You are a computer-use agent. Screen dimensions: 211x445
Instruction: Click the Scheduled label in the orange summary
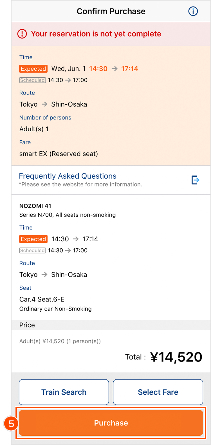[32, 80]
